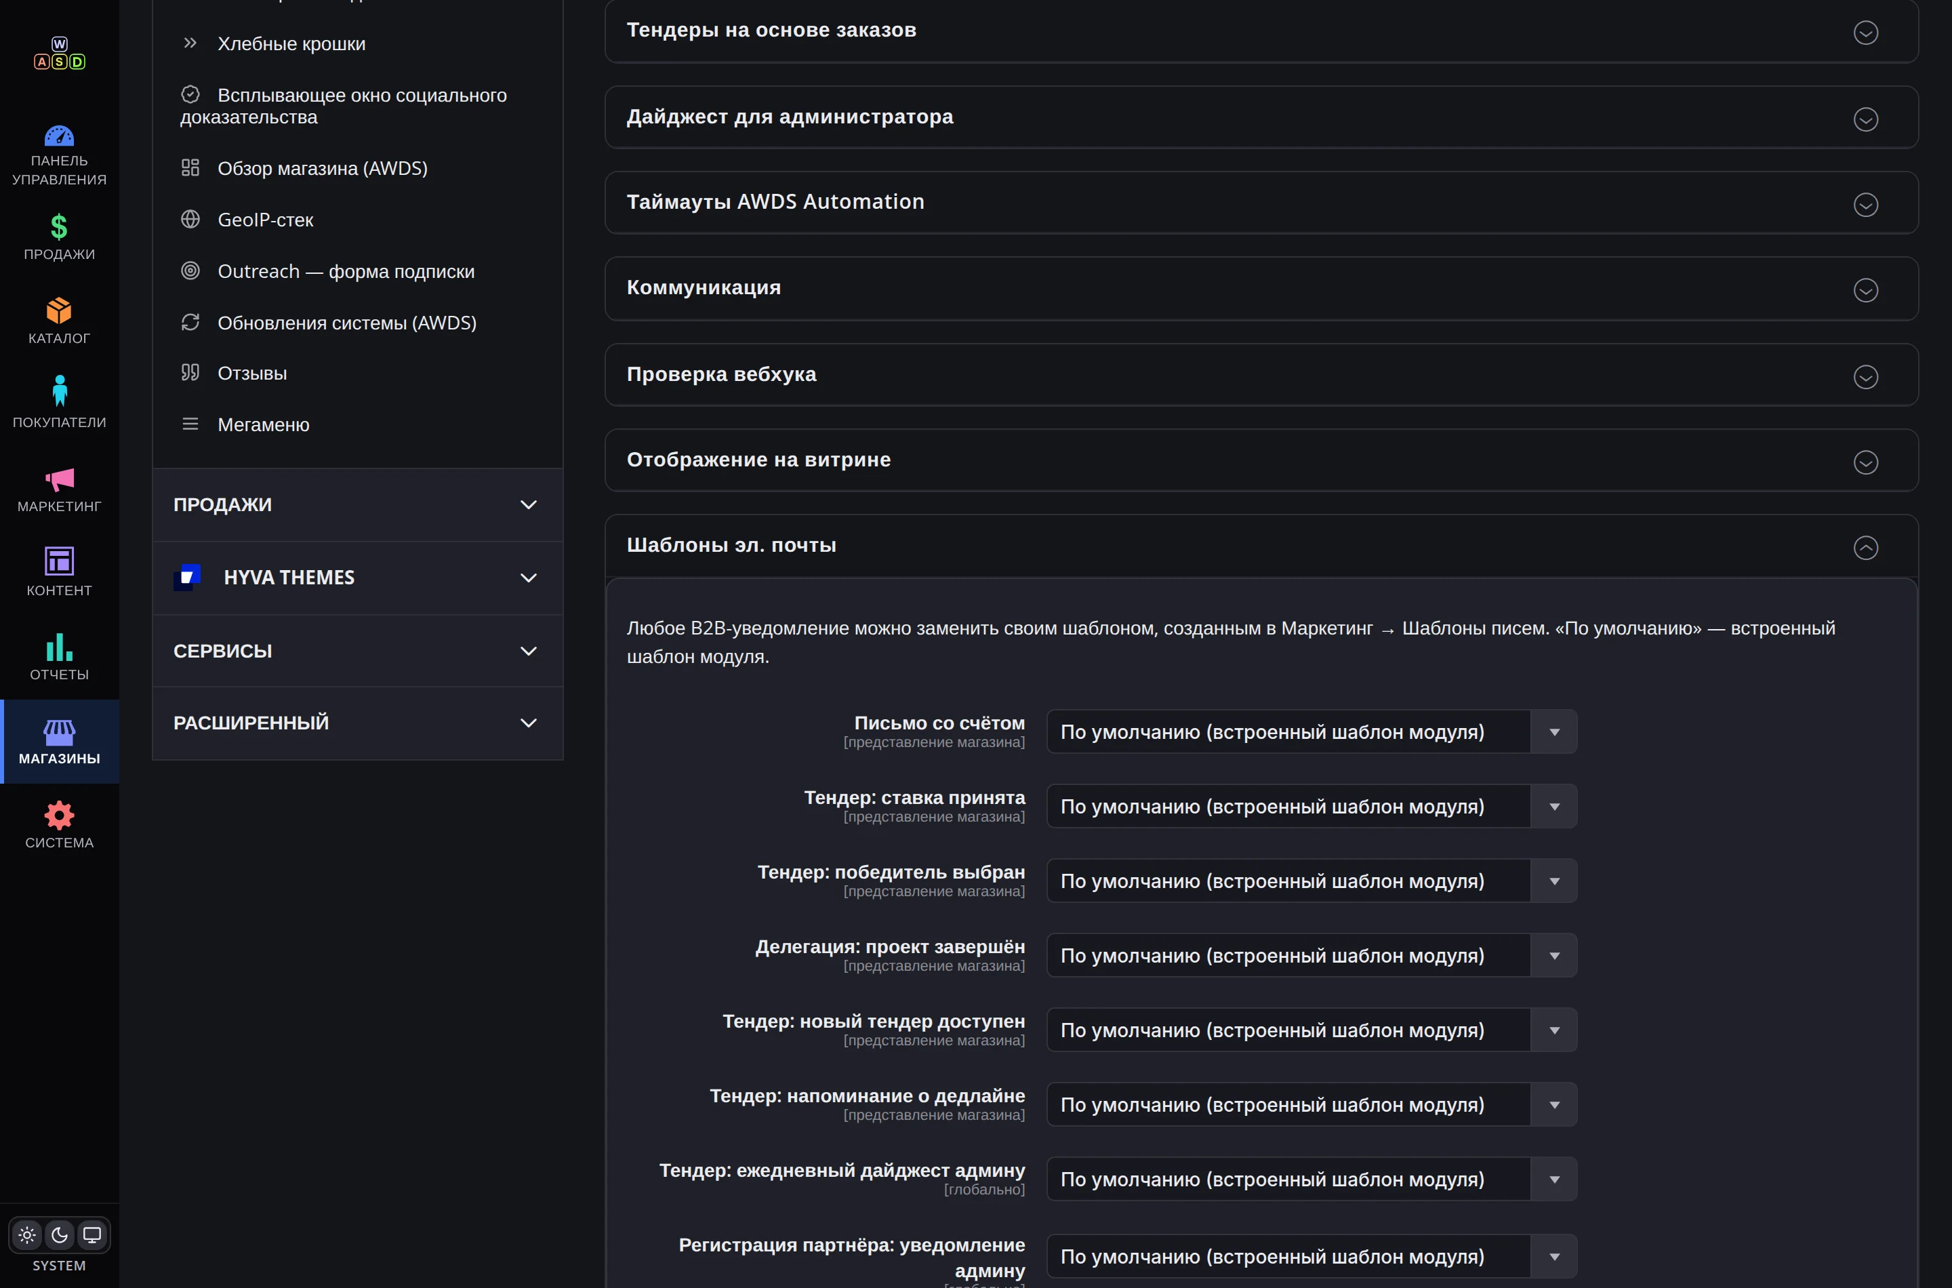Open the Отчеты bar chart icon
The width and height of the screenshot is (1952, 1288).
[59, 647]
